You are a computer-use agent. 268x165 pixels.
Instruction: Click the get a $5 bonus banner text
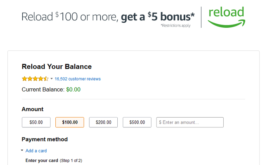pyautogui.click(x=158, y=17)
